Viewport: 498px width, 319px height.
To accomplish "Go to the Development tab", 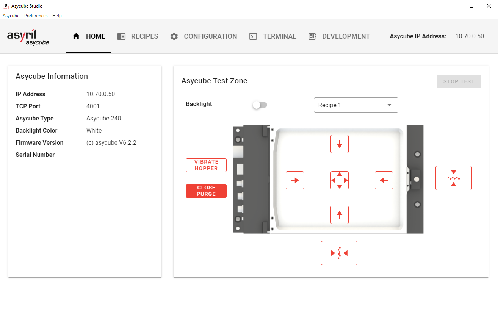I will tap(339, 36).
